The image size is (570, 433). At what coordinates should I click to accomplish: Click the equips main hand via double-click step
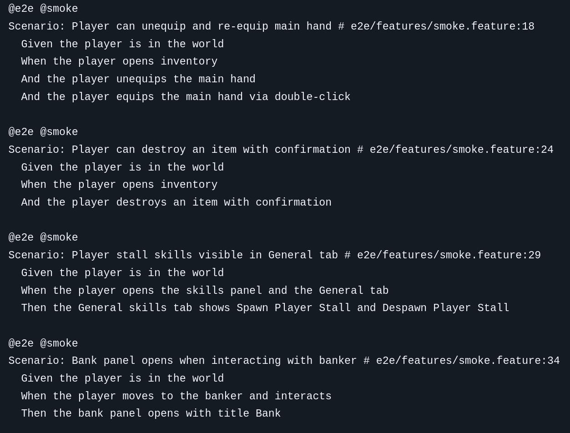(x=186, y=97)
